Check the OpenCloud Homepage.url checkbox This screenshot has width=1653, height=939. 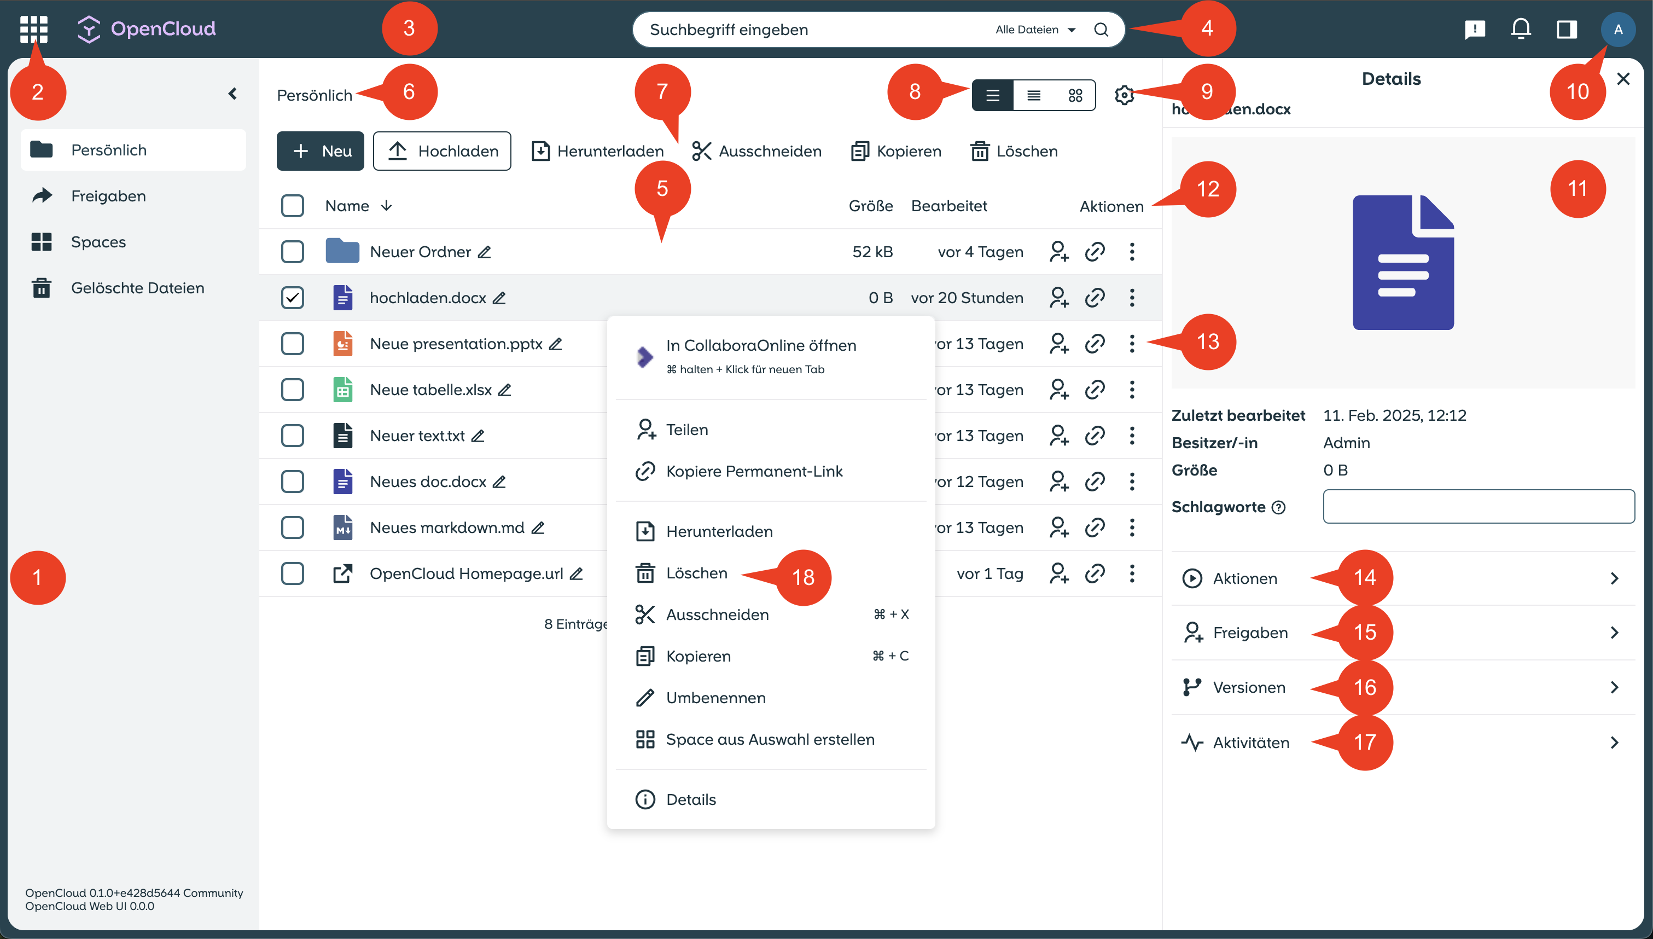[293, 574]
